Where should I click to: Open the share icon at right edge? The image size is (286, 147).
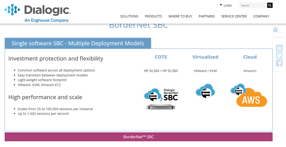pos(275,29)
